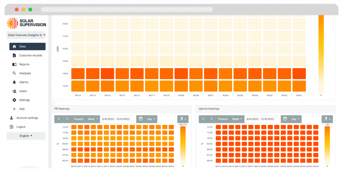
Task: Click the Users add-person icon
Action: point(14,91)
